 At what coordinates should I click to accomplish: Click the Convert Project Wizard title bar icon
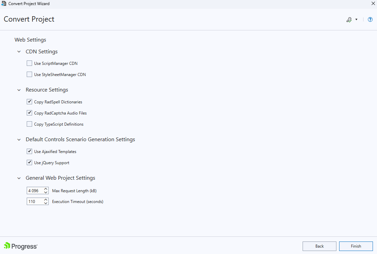click(4, 3)
